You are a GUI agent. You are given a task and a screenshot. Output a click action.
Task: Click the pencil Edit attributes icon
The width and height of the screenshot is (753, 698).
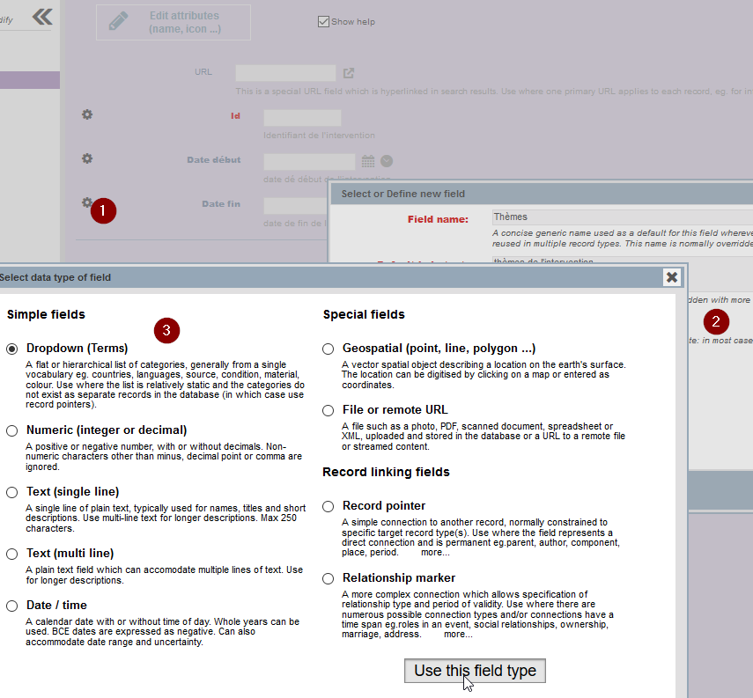[x=118, y=22]
